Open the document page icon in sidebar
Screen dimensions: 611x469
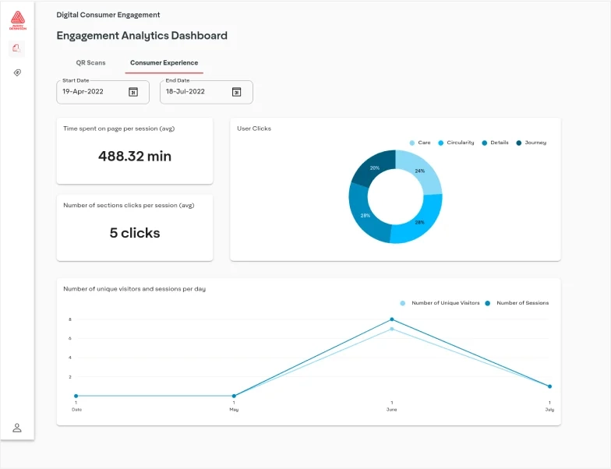tap(17, 48)
